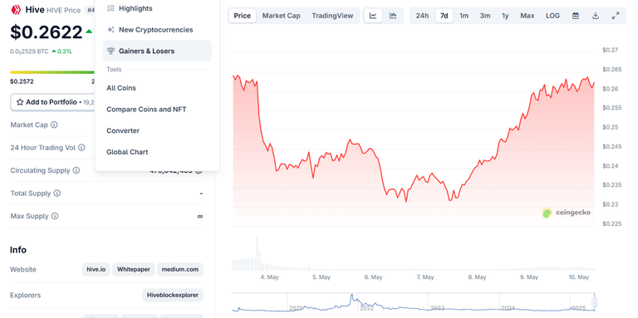
Task: Click the Market Cap info icon
Action: click(x=54, y=125)
